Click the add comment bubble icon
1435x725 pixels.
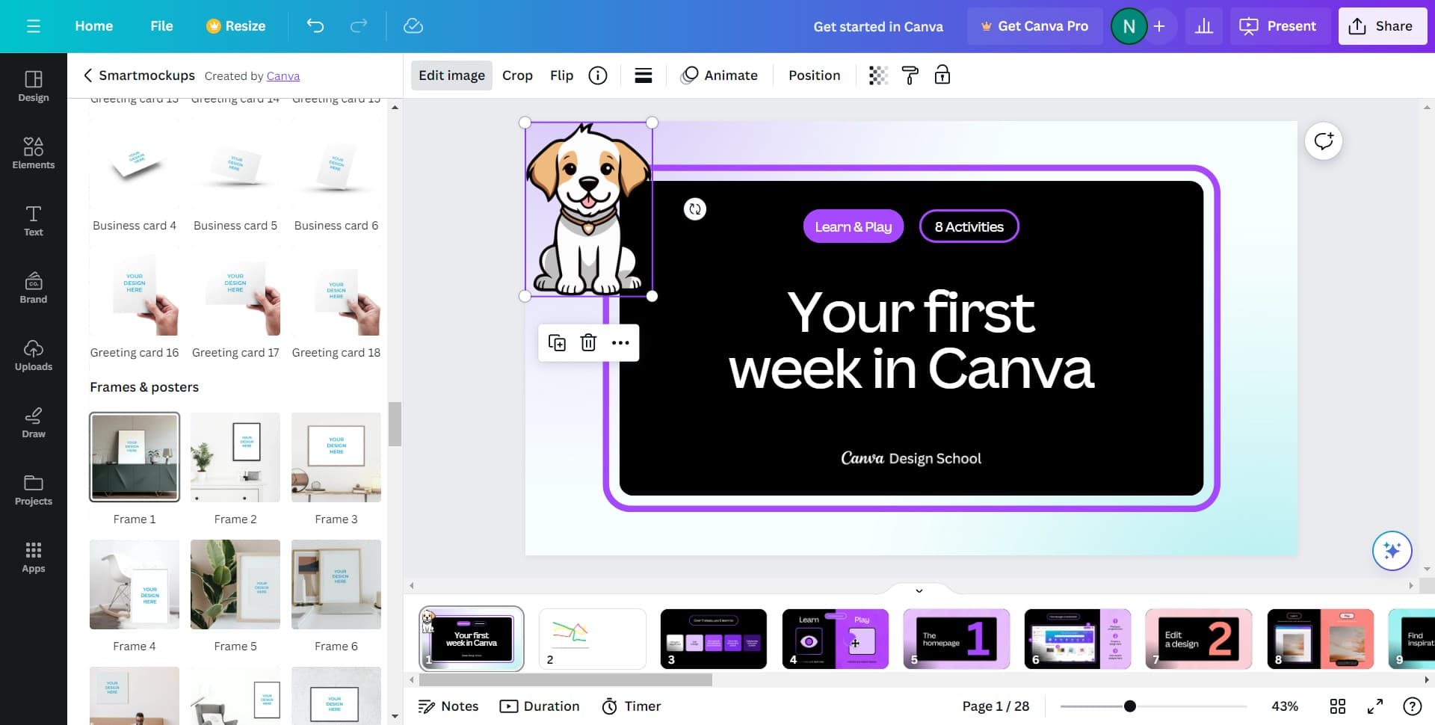(x=1323, y=141)
